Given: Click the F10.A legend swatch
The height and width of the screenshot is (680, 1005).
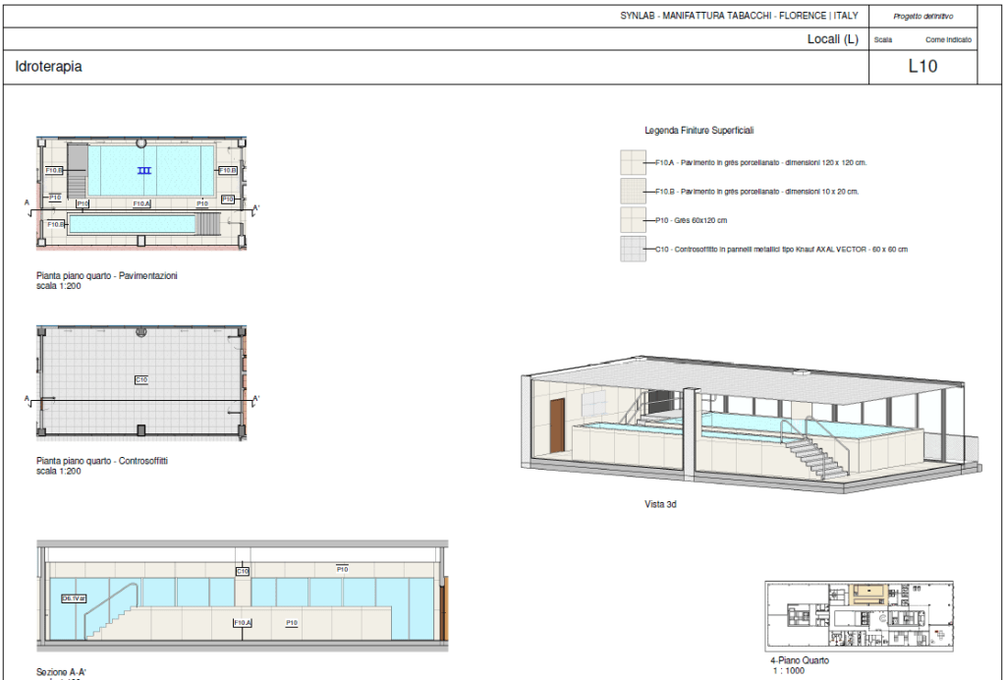Looking at the screenshot, I should point(633,162).
